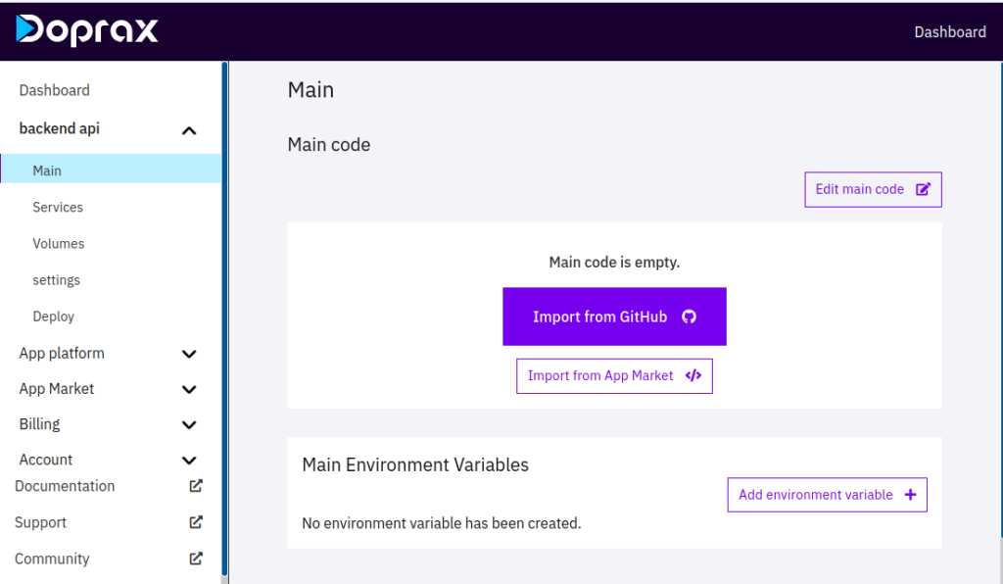1003x584 pixels.
Task: Go to Deploy page
Action: tap(53, 316)
